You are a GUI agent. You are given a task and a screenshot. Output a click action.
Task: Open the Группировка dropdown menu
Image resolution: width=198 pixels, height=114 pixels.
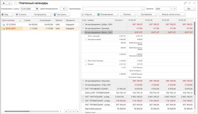(148, 14)
